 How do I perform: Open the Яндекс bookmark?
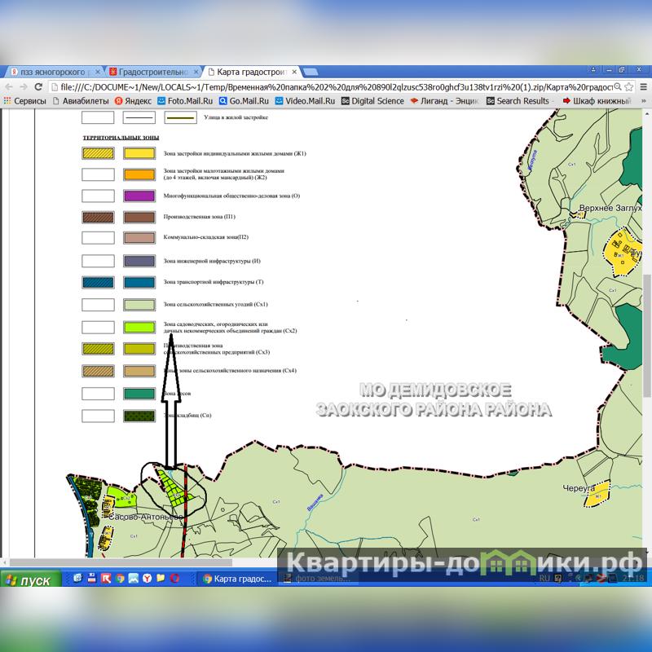point(133,101)
